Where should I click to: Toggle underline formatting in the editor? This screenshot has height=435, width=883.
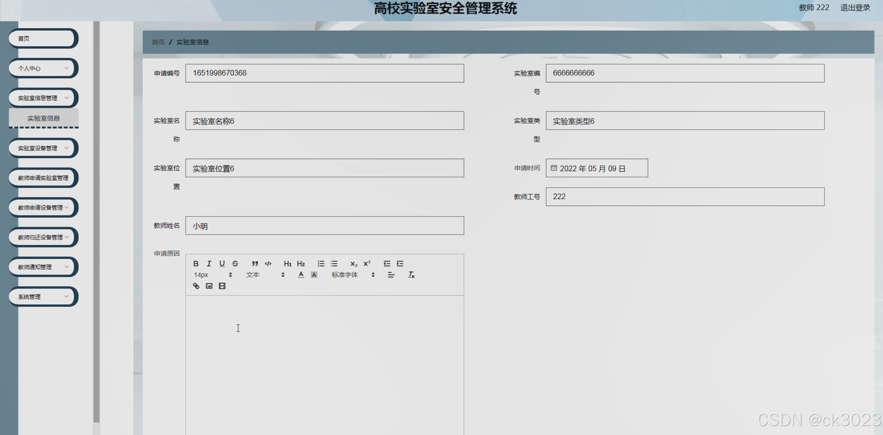point(222,263)
